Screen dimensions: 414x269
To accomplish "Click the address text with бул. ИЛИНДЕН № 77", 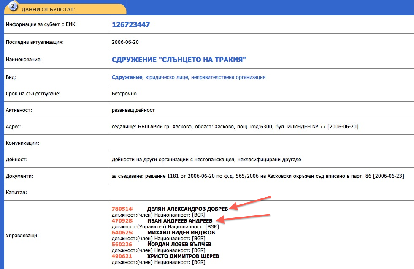I will click(235, 127).
